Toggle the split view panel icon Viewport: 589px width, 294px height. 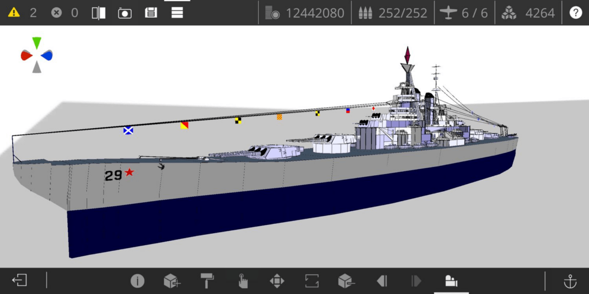click(x=98, y=13)
